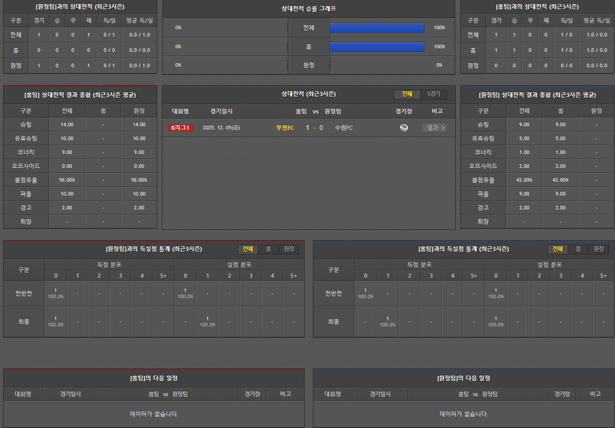Click the red K리그1 league badge
The height and width of the screenshot is (428, 615).
[180, 128]
